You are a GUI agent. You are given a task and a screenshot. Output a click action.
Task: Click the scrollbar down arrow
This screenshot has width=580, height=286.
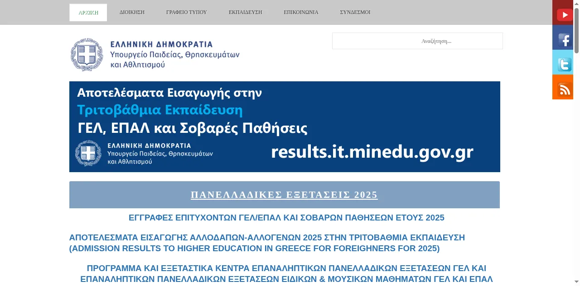(576, 282)
